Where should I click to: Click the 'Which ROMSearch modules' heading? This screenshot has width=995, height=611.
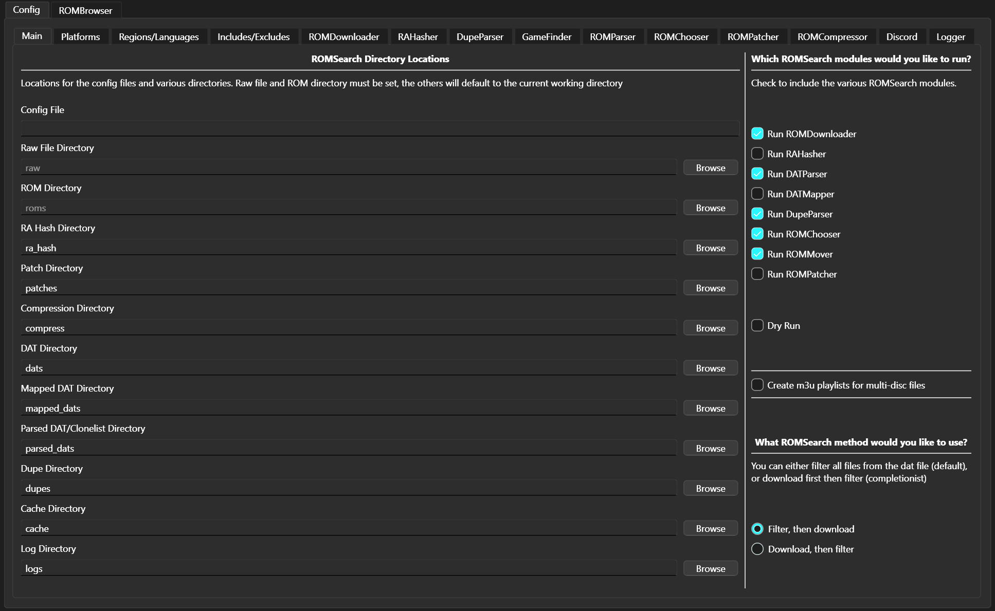tap(861, 59)
